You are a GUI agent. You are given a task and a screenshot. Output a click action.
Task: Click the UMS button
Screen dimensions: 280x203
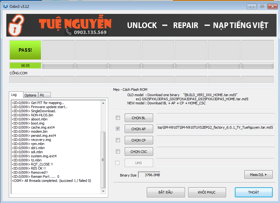pyautogui.click(x=139, y=163)
